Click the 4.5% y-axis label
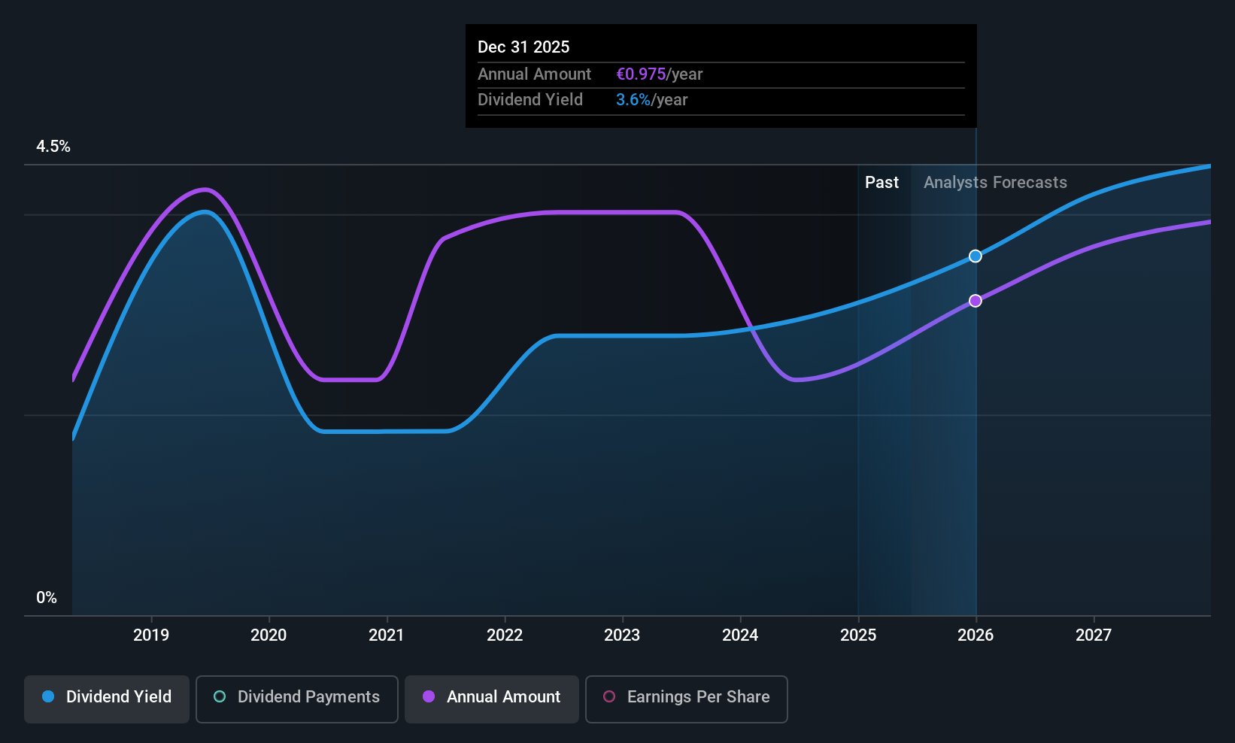This screenshot has width=1235, height=743. point(53,147)
